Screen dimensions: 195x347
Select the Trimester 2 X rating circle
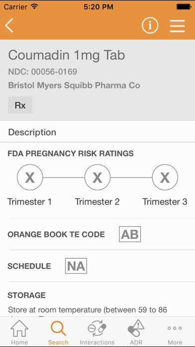point(97,177)
